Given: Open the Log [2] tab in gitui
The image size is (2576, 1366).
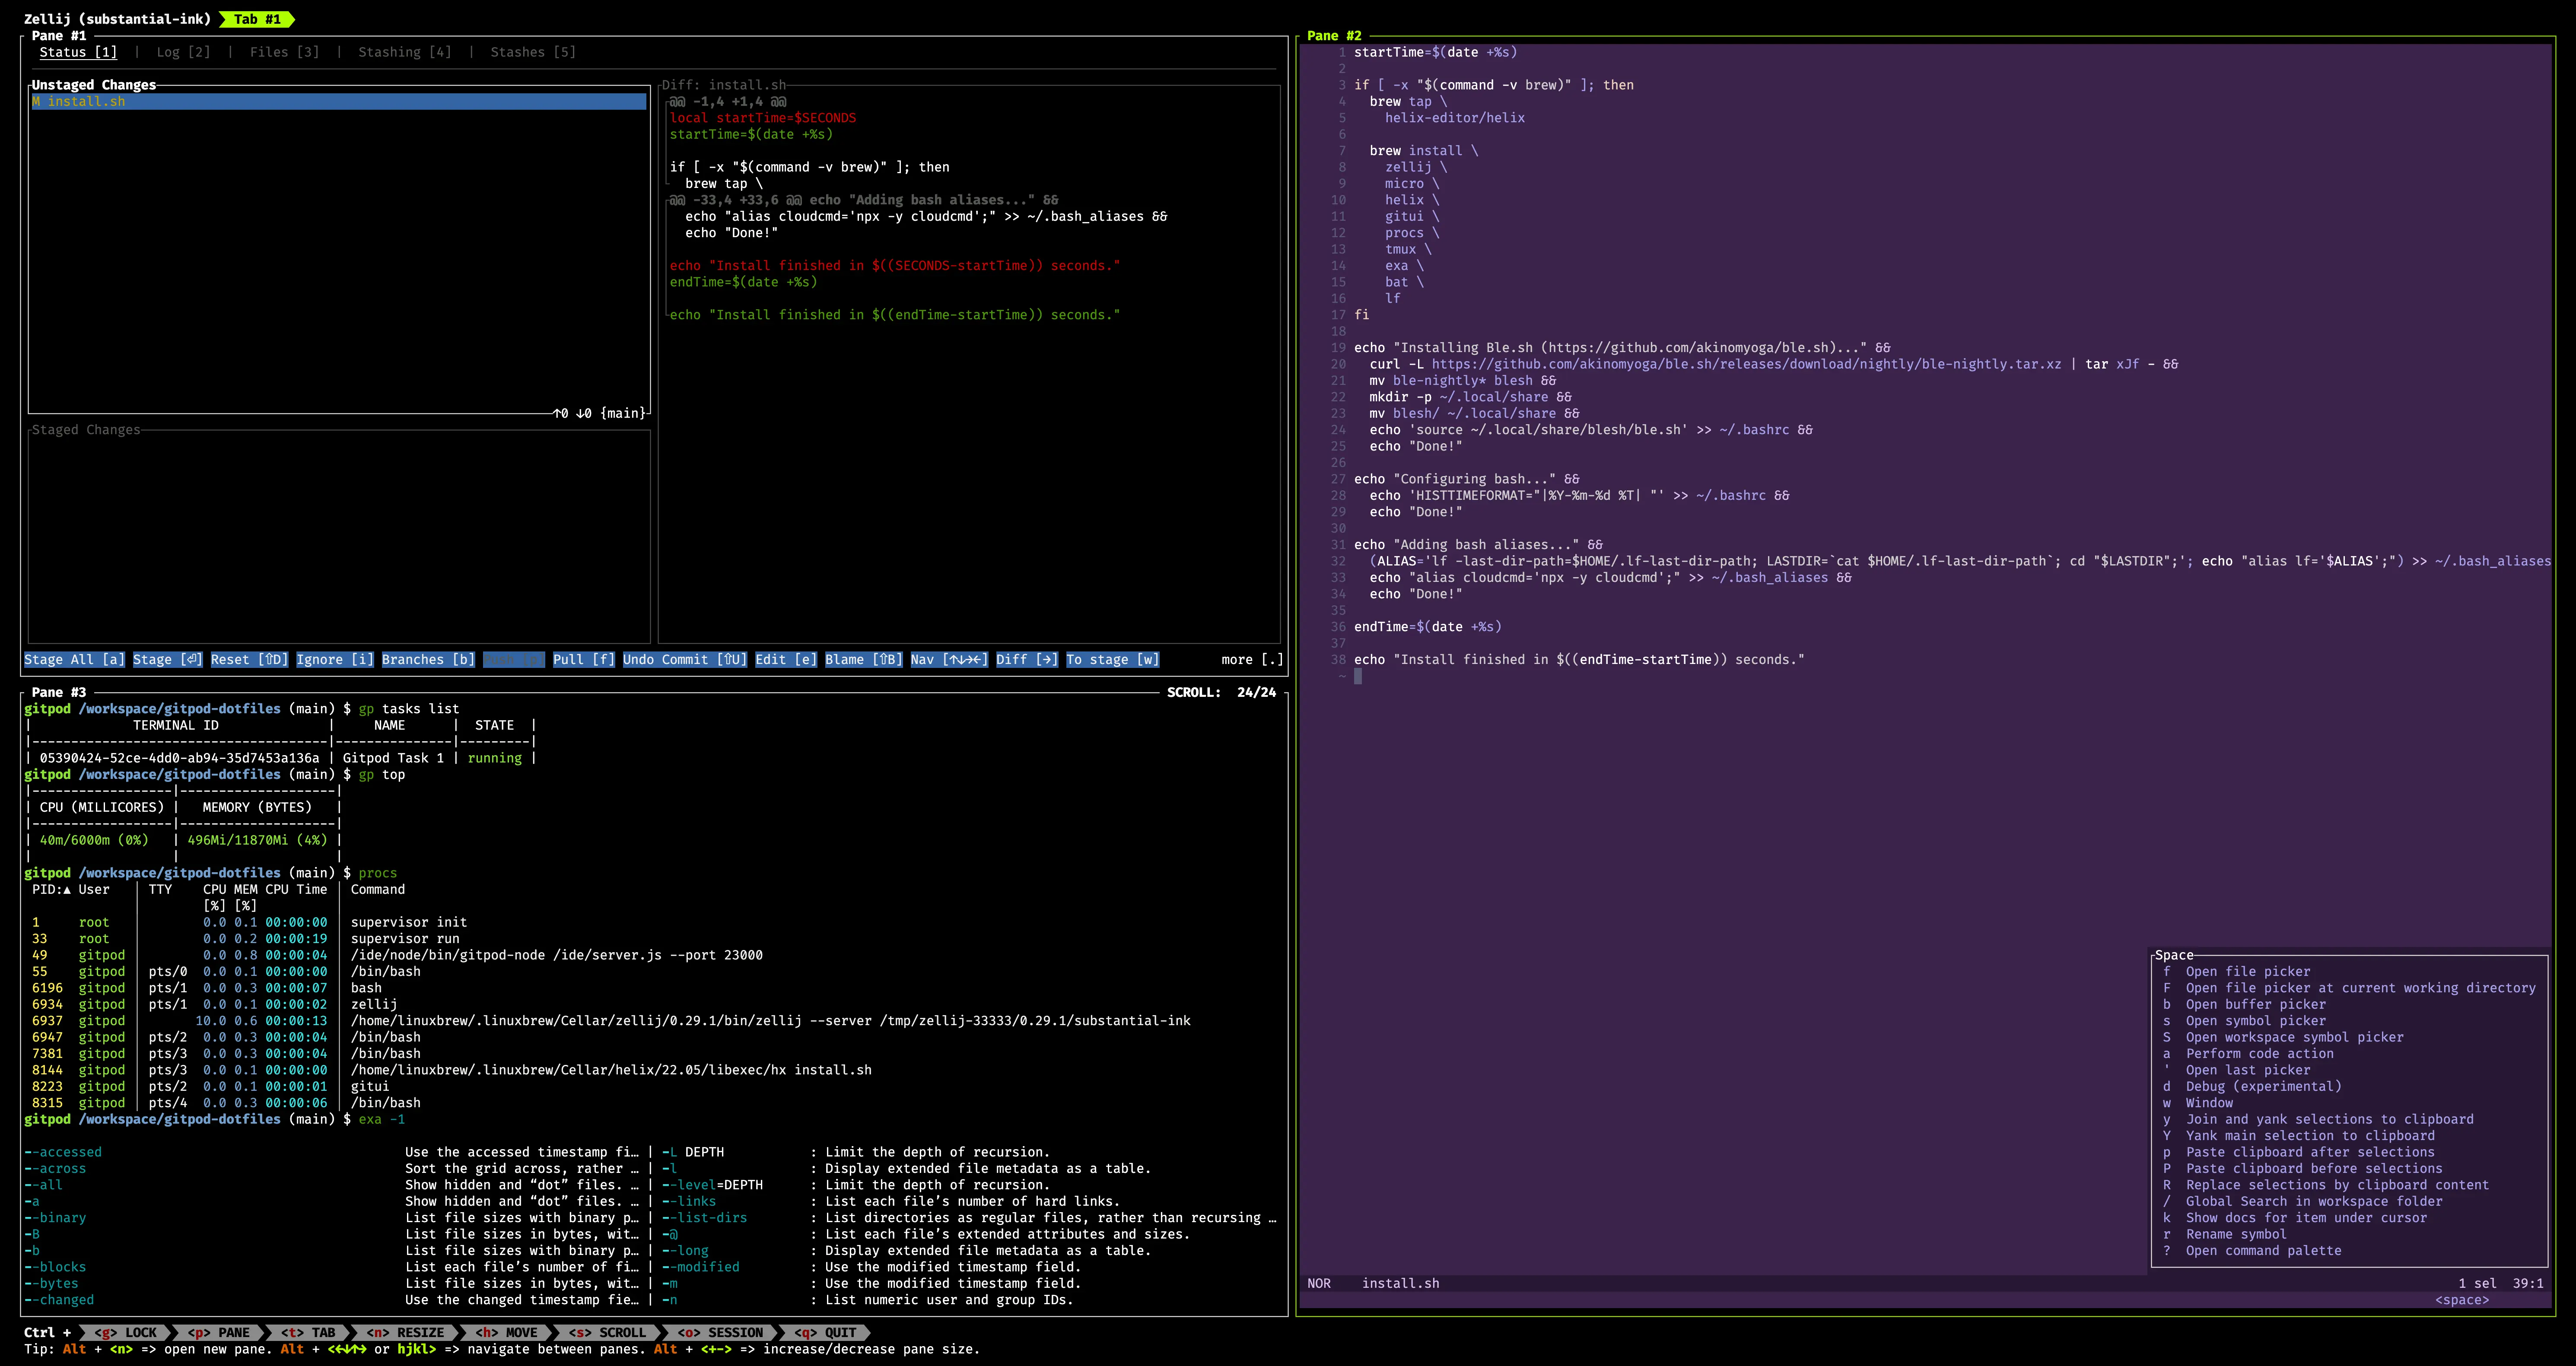Looking at the screenshot, I should tap(183, 52).
